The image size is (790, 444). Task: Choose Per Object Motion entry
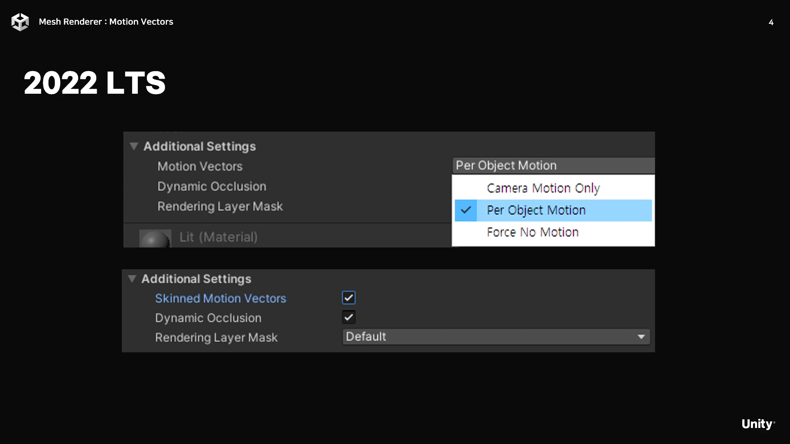coord(536,210)
